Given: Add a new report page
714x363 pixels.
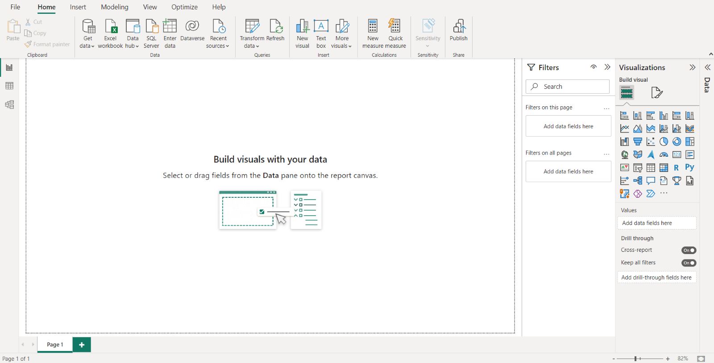Looking at the screenshot, I should [x=82, y=345].
